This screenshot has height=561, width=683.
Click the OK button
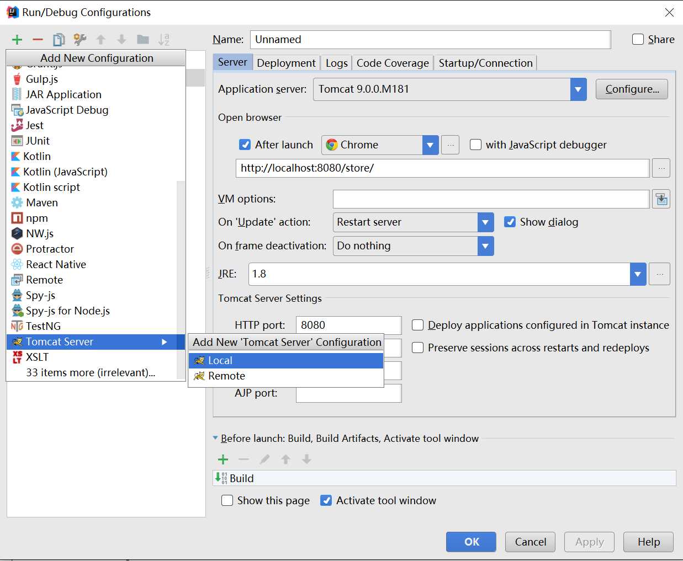pos(471,542)
